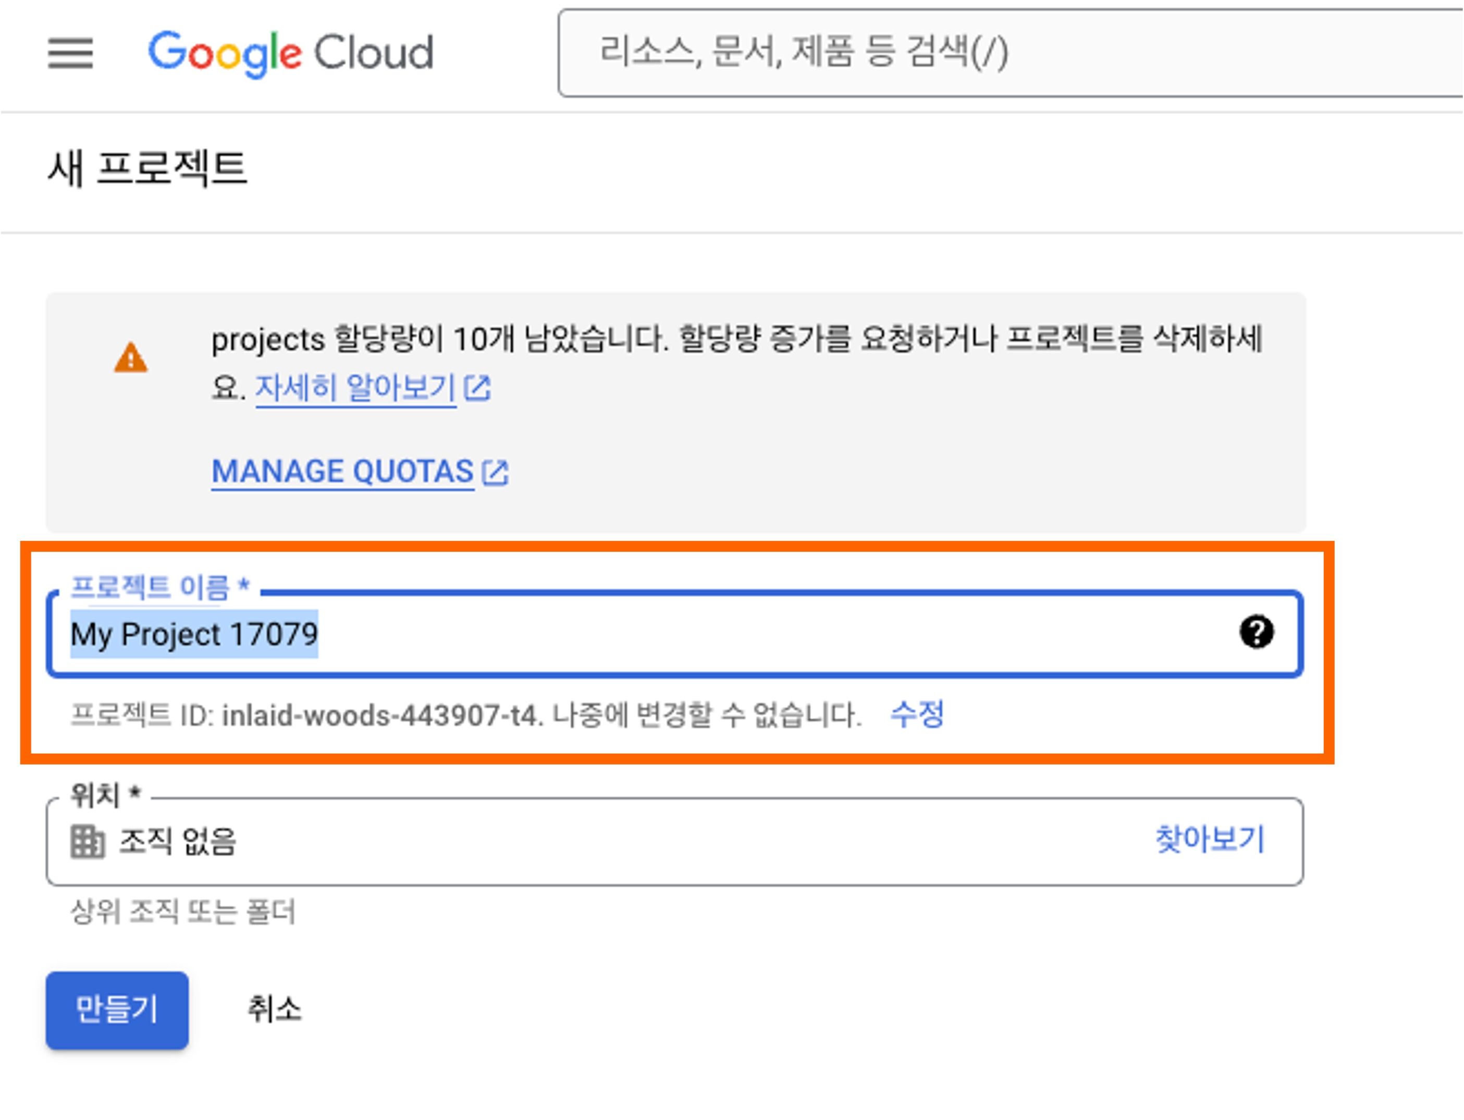The width and height of the screenshot is (1464, 1120).
Task: Click the 취소 button
Action: coord(275,1010)
